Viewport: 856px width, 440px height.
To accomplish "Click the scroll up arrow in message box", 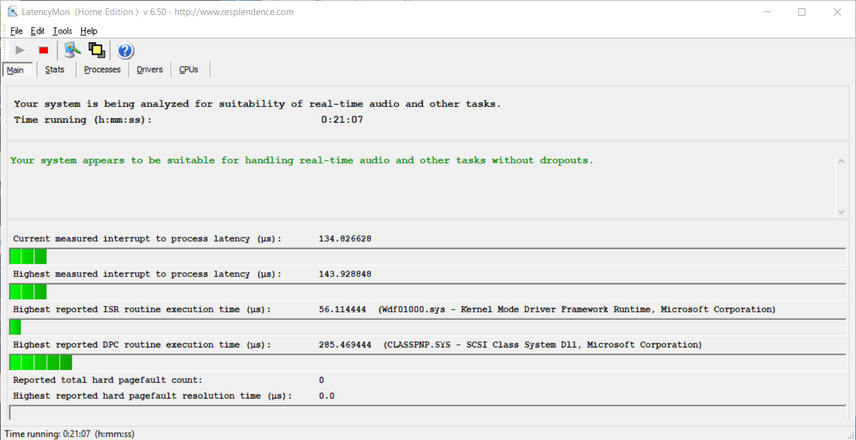I will (841, 160).
